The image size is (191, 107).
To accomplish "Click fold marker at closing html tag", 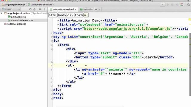I will point(52,98).
